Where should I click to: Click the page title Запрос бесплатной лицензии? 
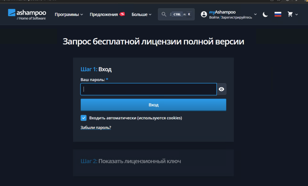153,42
